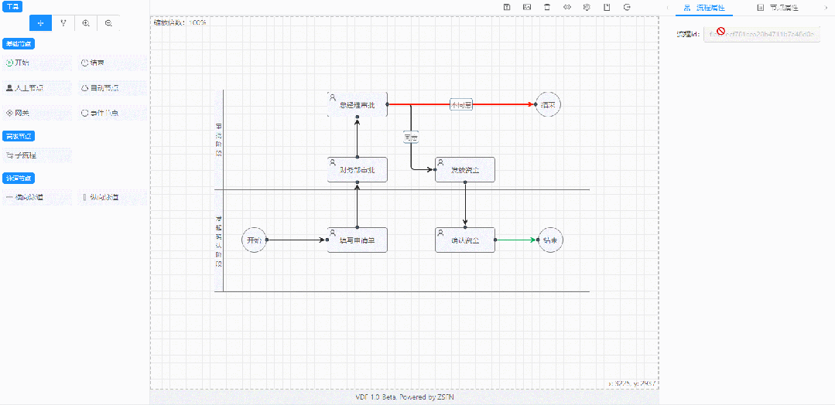This screenshot has height=405, width=835.
Task: Select the 开始 circle node on canvas
Action: [x=254, y=240]
